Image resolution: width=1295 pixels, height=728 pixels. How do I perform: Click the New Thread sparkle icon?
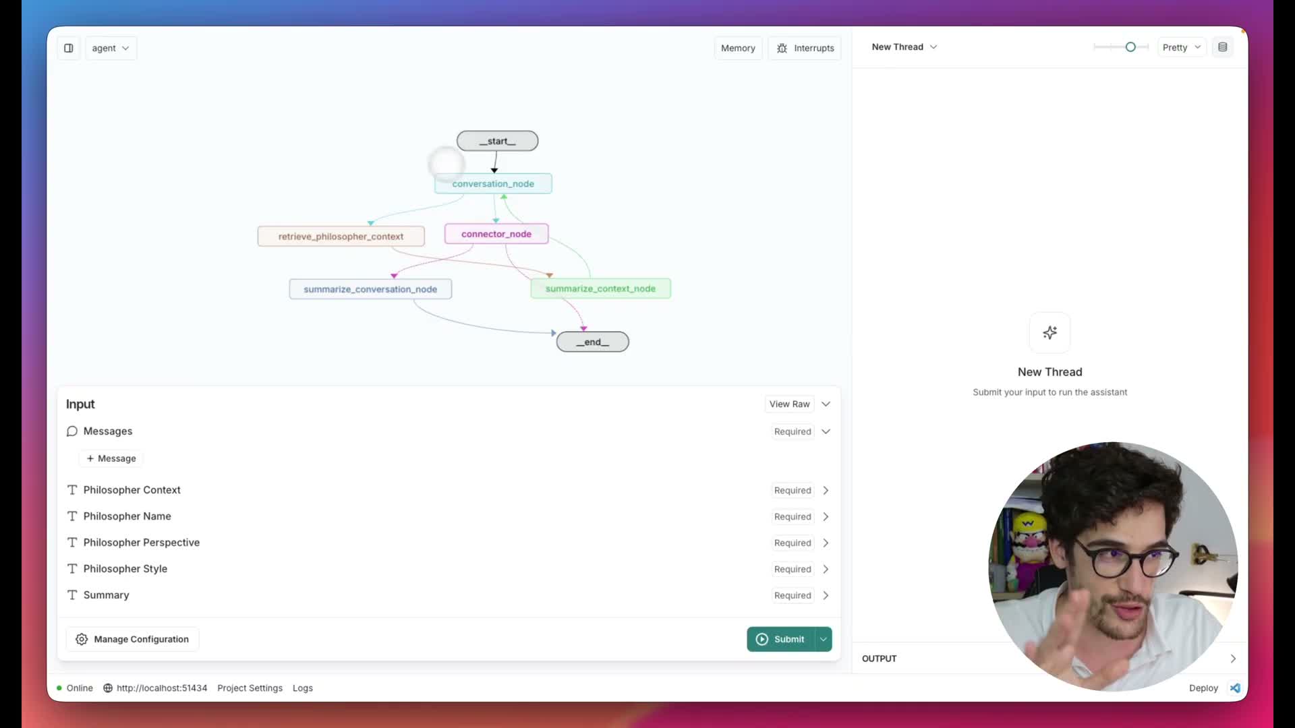(x=1049, y=332)
